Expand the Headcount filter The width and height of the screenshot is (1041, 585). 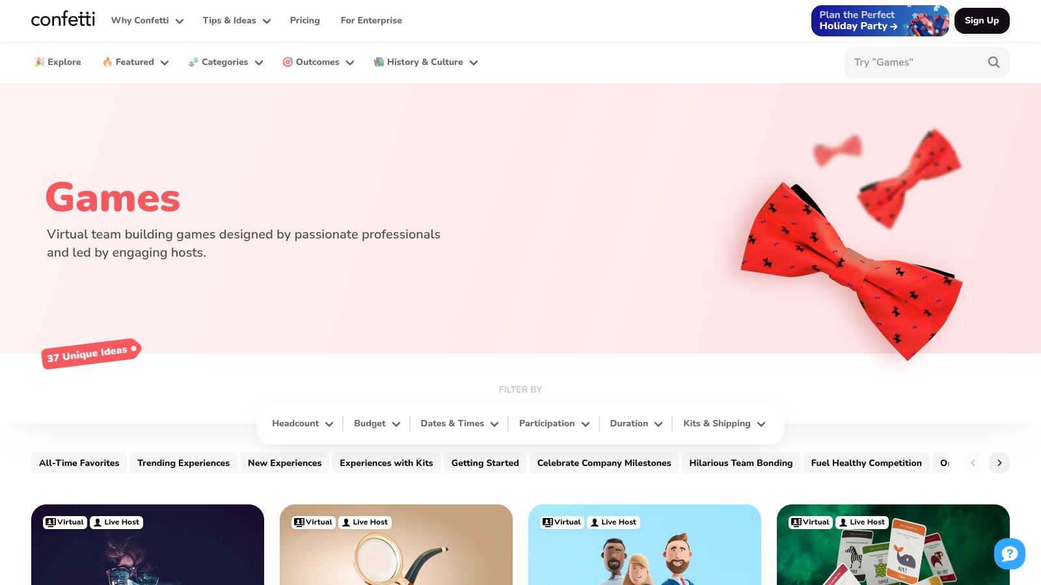pyautogui.click(x=303, y=424)
